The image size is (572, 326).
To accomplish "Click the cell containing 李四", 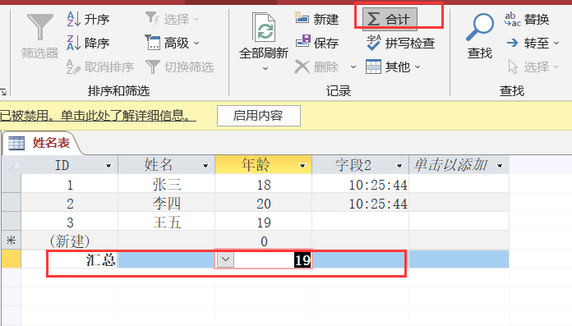I will pyautogui.click(x=166, y=203).
